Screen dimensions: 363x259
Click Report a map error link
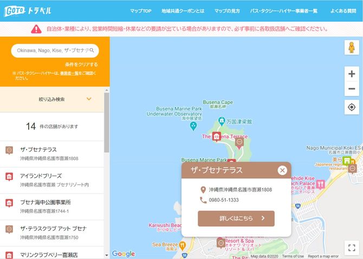(323, 256)
